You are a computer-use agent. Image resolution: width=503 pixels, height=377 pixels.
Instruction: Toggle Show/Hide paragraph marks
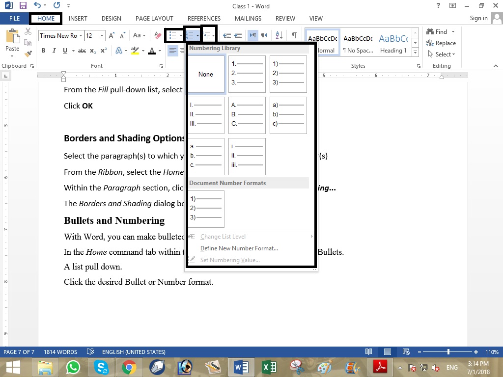coord(294,35)
